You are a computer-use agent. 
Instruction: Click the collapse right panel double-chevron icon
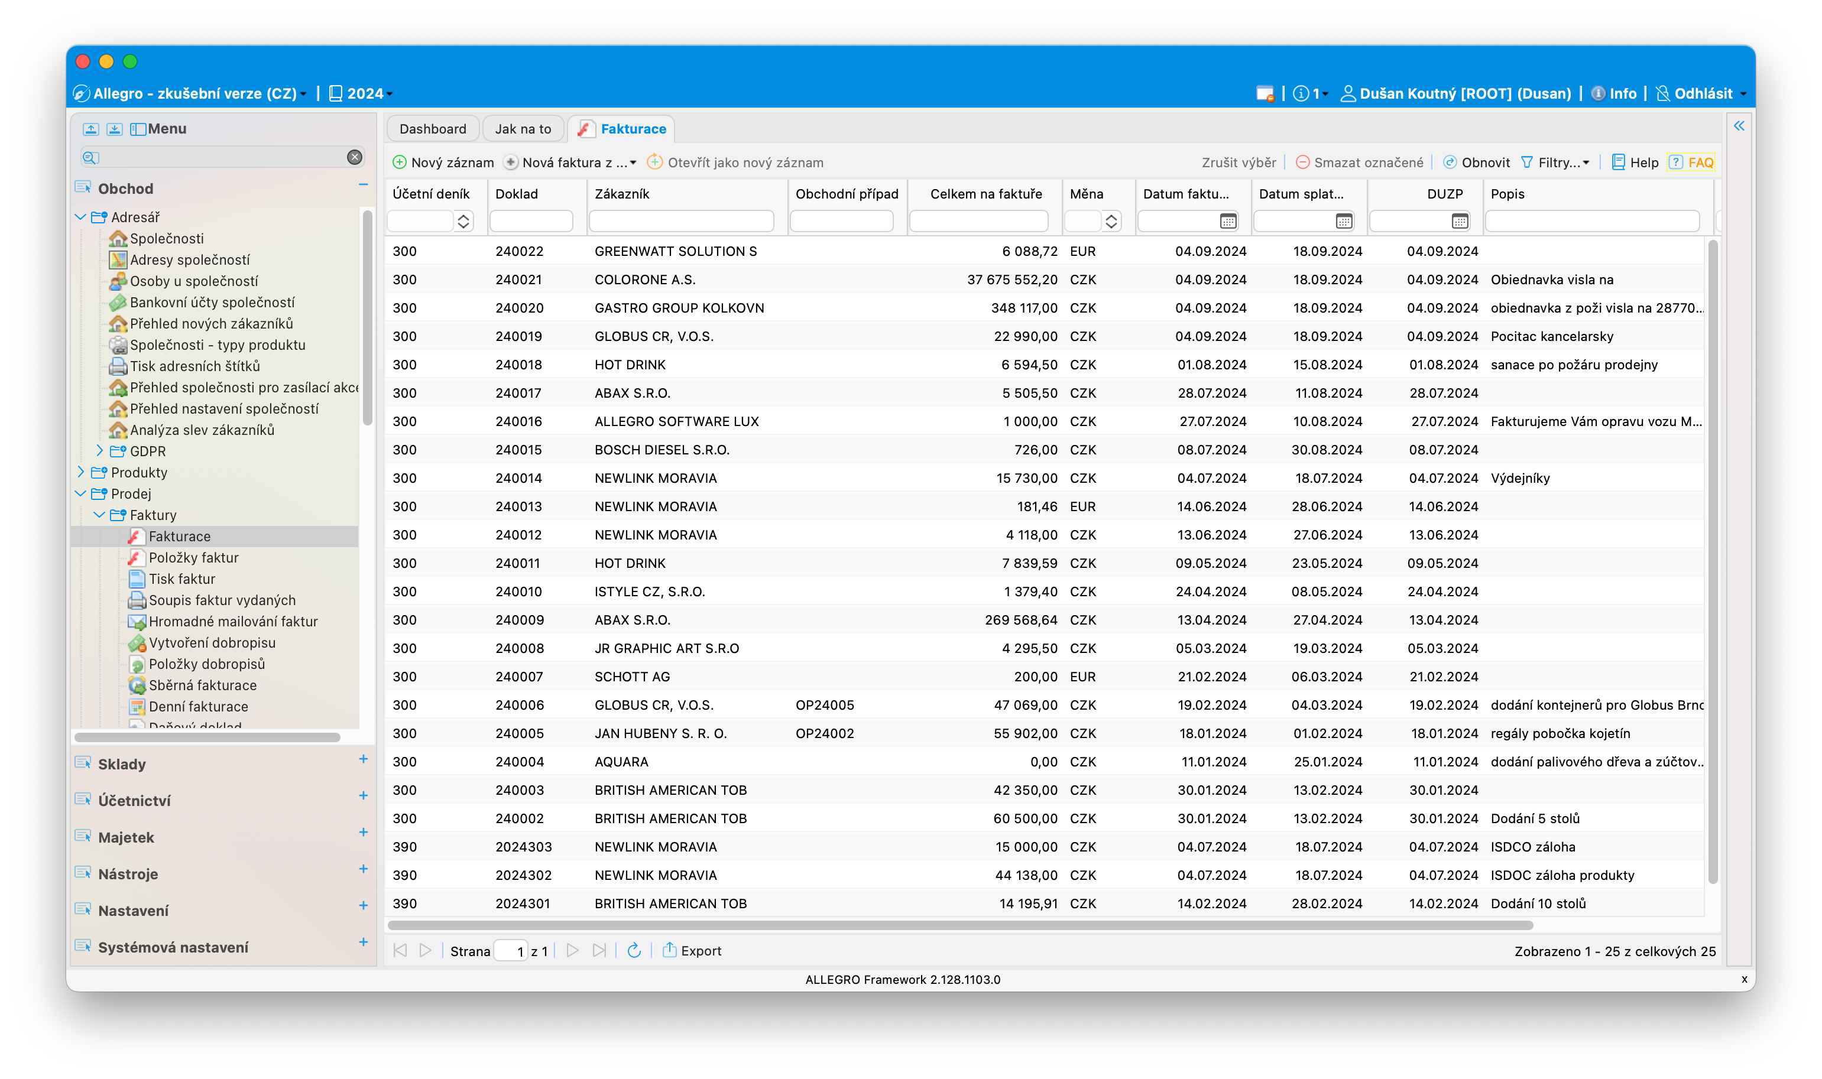click(1739, 126)
